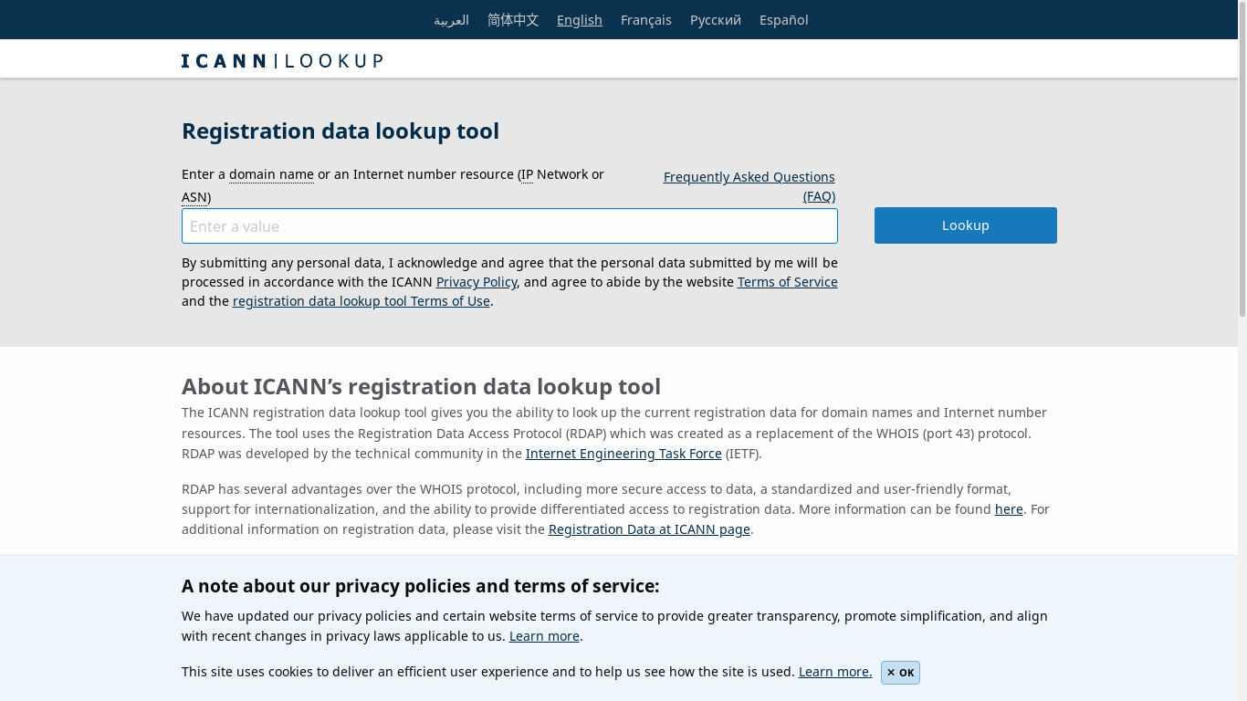Switch language to Español
This screenshot has height=701, width=1247.
coord(784,20)
